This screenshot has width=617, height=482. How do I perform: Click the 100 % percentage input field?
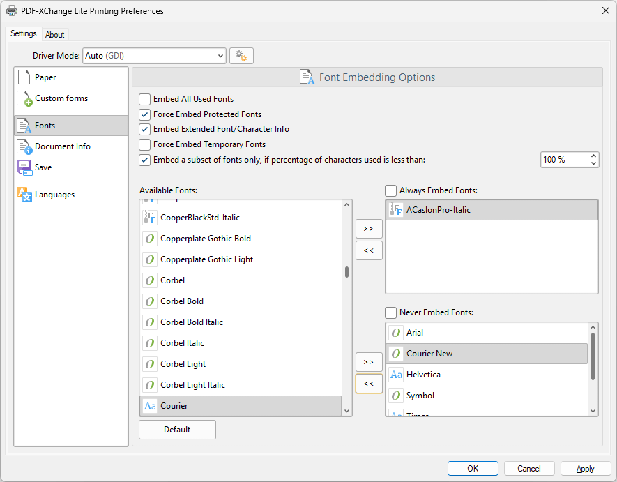point(563,160)
